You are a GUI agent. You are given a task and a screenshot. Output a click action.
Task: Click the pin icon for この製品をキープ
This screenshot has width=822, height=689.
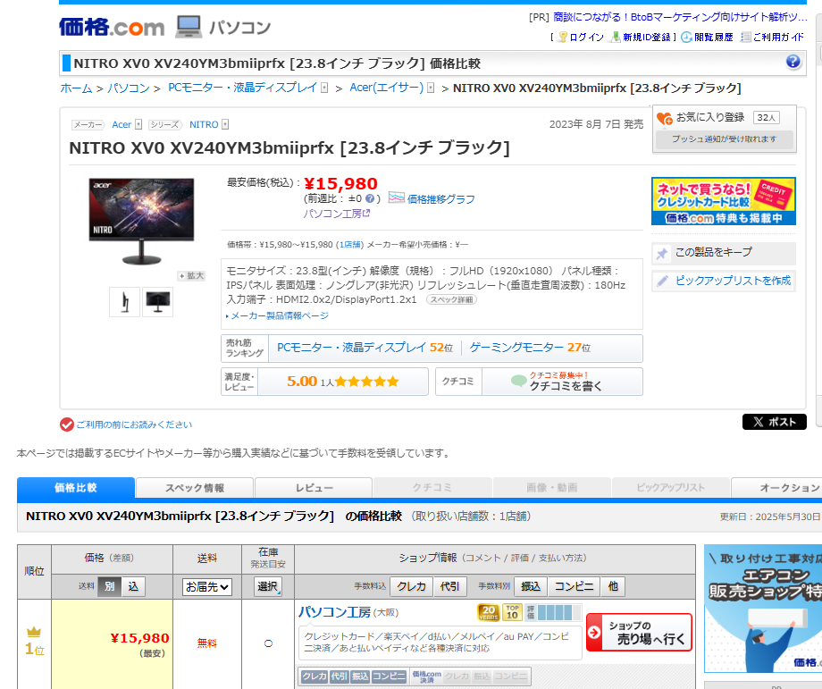tap(662, 254)
